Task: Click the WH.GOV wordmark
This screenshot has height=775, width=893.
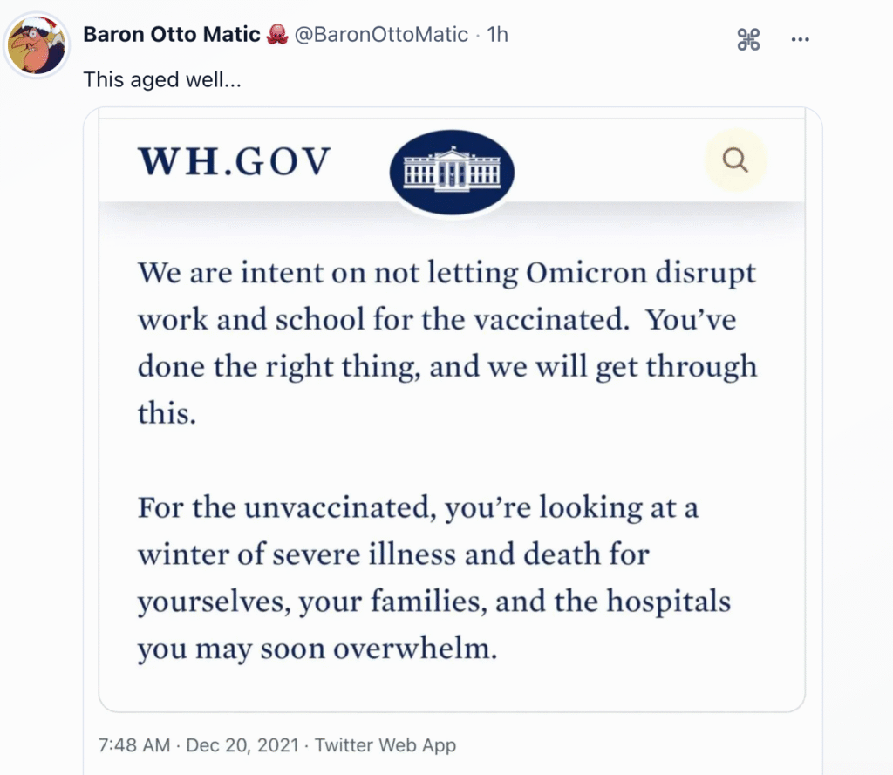Action: pyautogui.click(x=235, y=160)
